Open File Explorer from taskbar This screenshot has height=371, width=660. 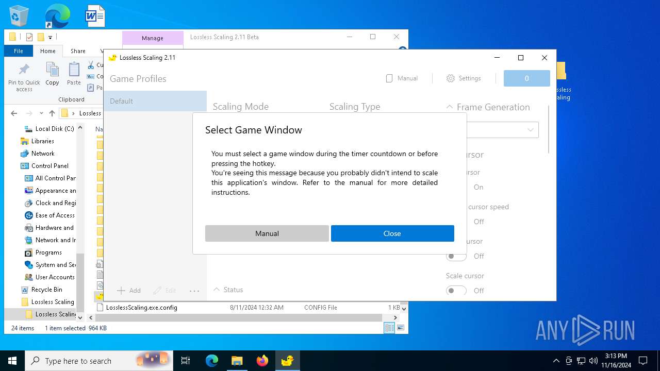237,361
